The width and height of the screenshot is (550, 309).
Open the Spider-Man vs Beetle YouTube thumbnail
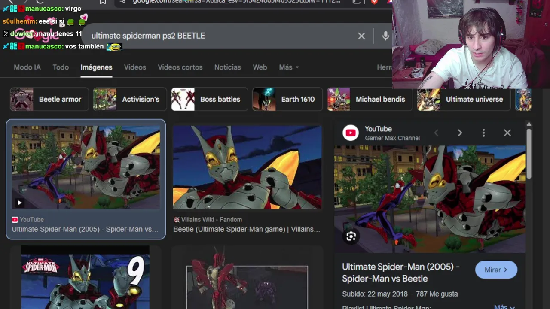[x=86, y=167]
